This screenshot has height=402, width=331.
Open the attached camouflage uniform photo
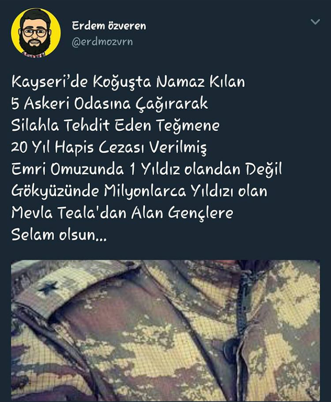pyautogui.click(x=165, y=331)
